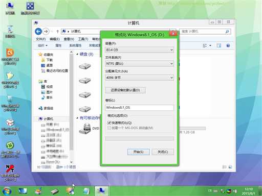
Task: Open the blue help icon in Explorer
Action: pos(228,45)
